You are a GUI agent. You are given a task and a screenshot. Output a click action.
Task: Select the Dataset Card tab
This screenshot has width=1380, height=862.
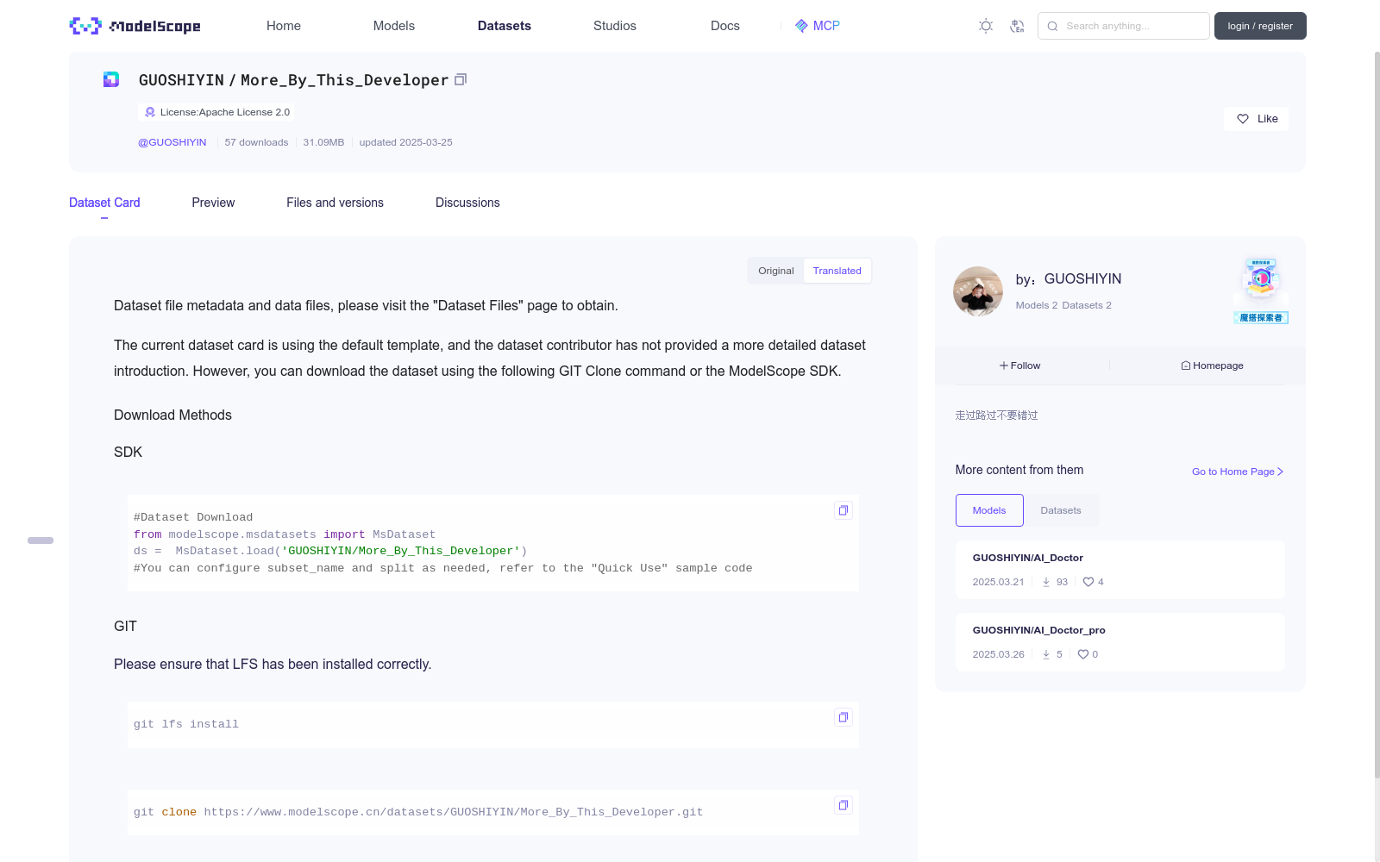click(x=104, y=203)
